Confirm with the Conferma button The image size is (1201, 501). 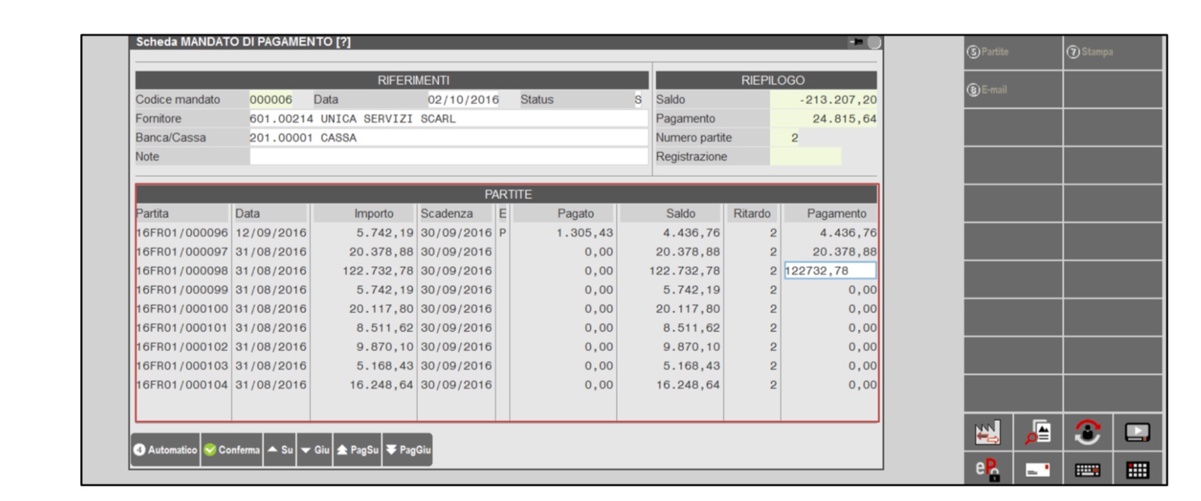click(232, 450)
